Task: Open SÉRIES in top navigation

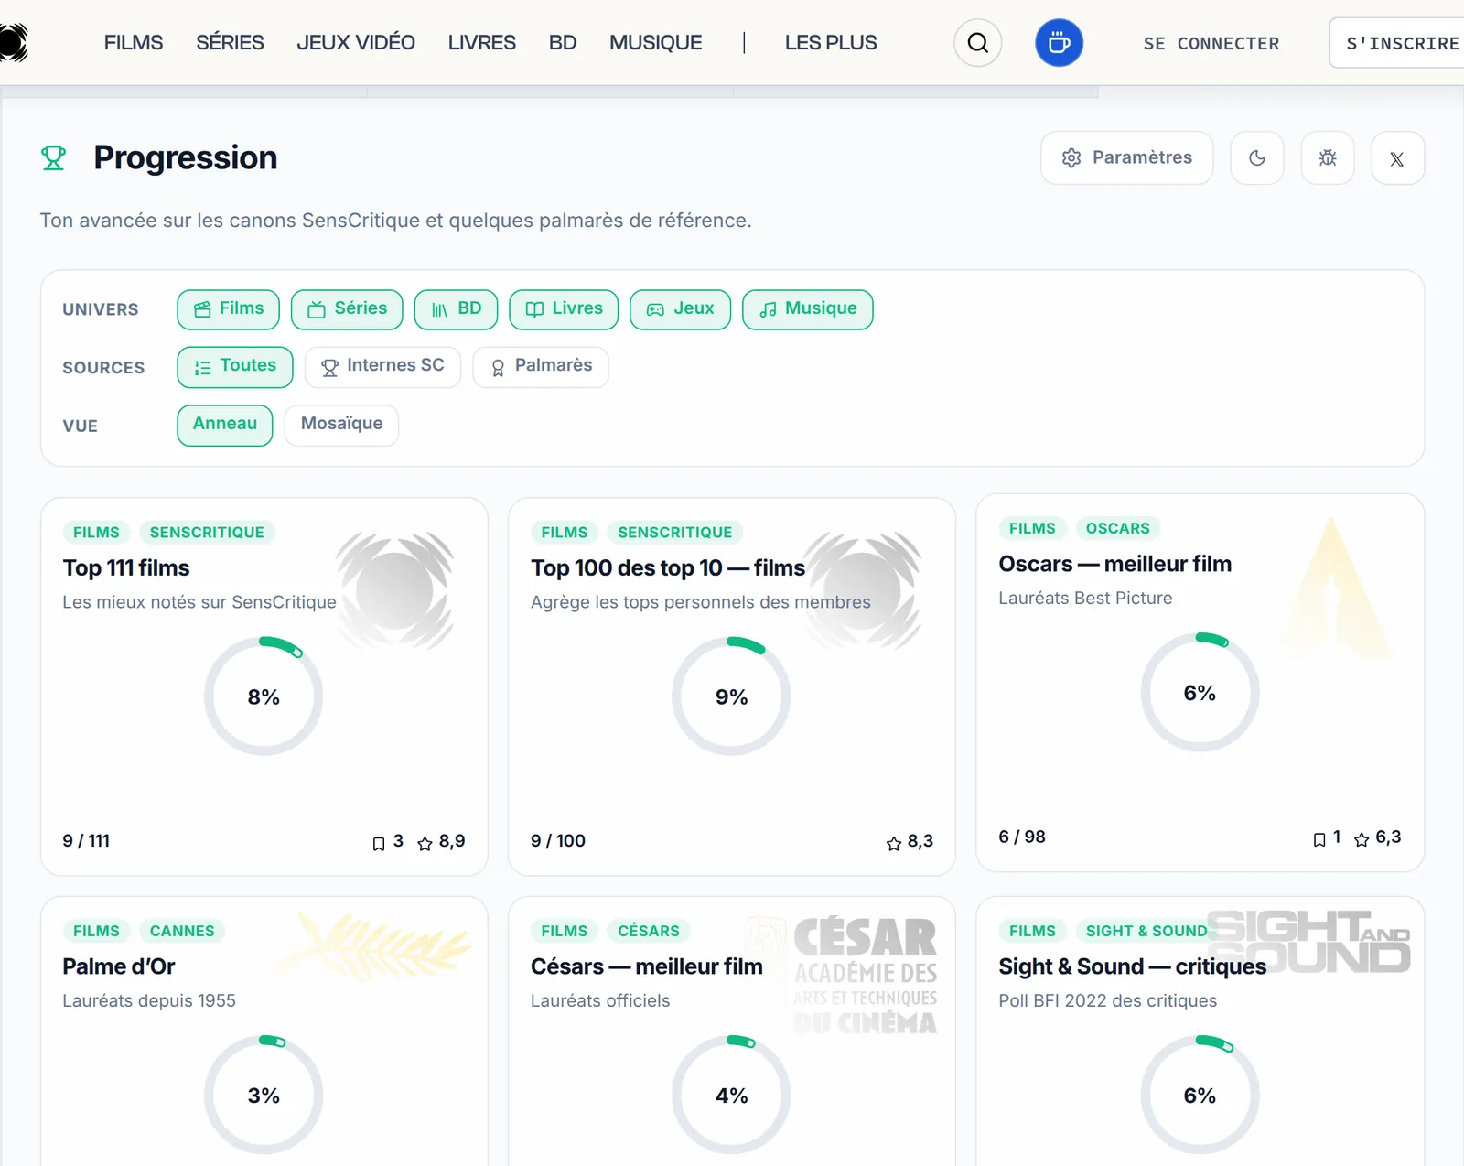Action: [230, 43]
